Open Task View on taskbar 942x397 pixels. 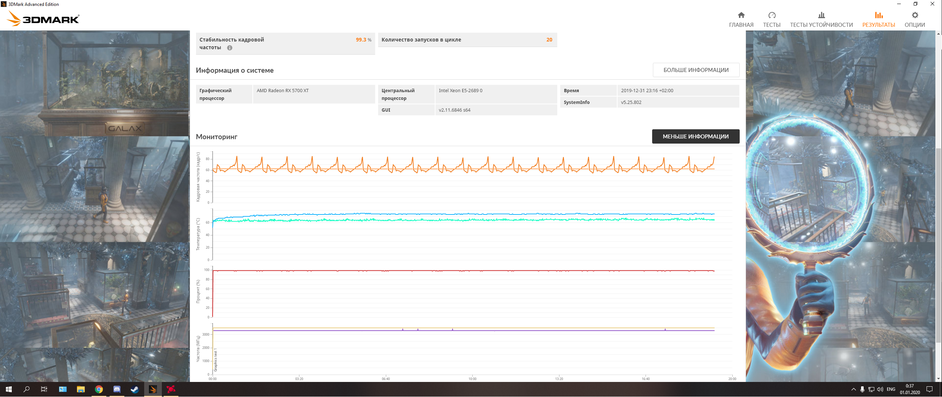(44, 389)
